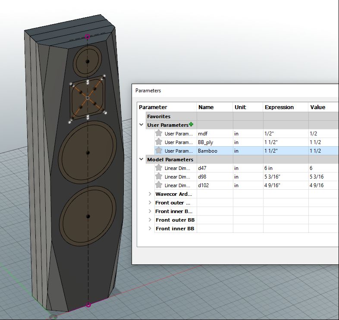
Task: Collapse the User Parameters group
Action: 141,125
